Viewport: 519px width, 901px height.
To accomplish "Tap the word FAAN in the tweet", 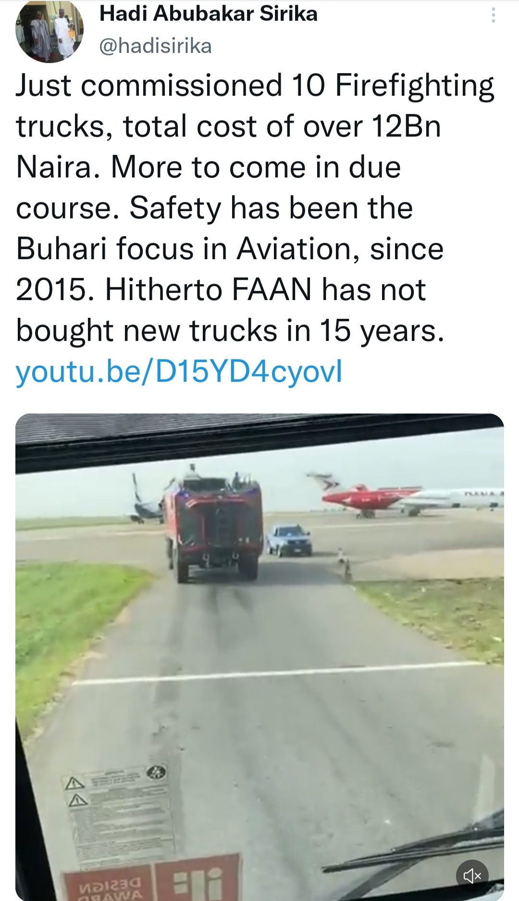I will 272,289.
